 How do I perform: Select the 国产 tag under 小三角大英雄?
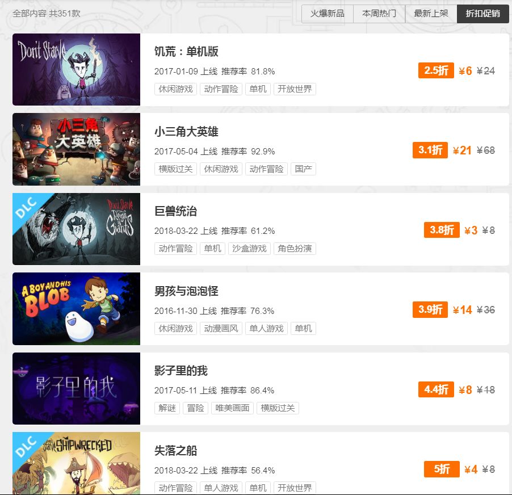(303, 169)
